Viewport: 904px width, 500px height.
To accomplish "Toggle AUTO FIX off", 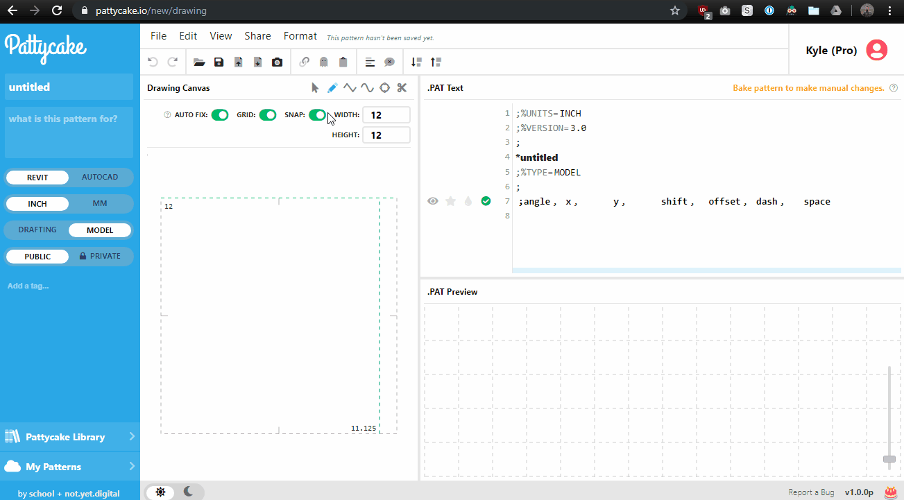I will point(219,114).
